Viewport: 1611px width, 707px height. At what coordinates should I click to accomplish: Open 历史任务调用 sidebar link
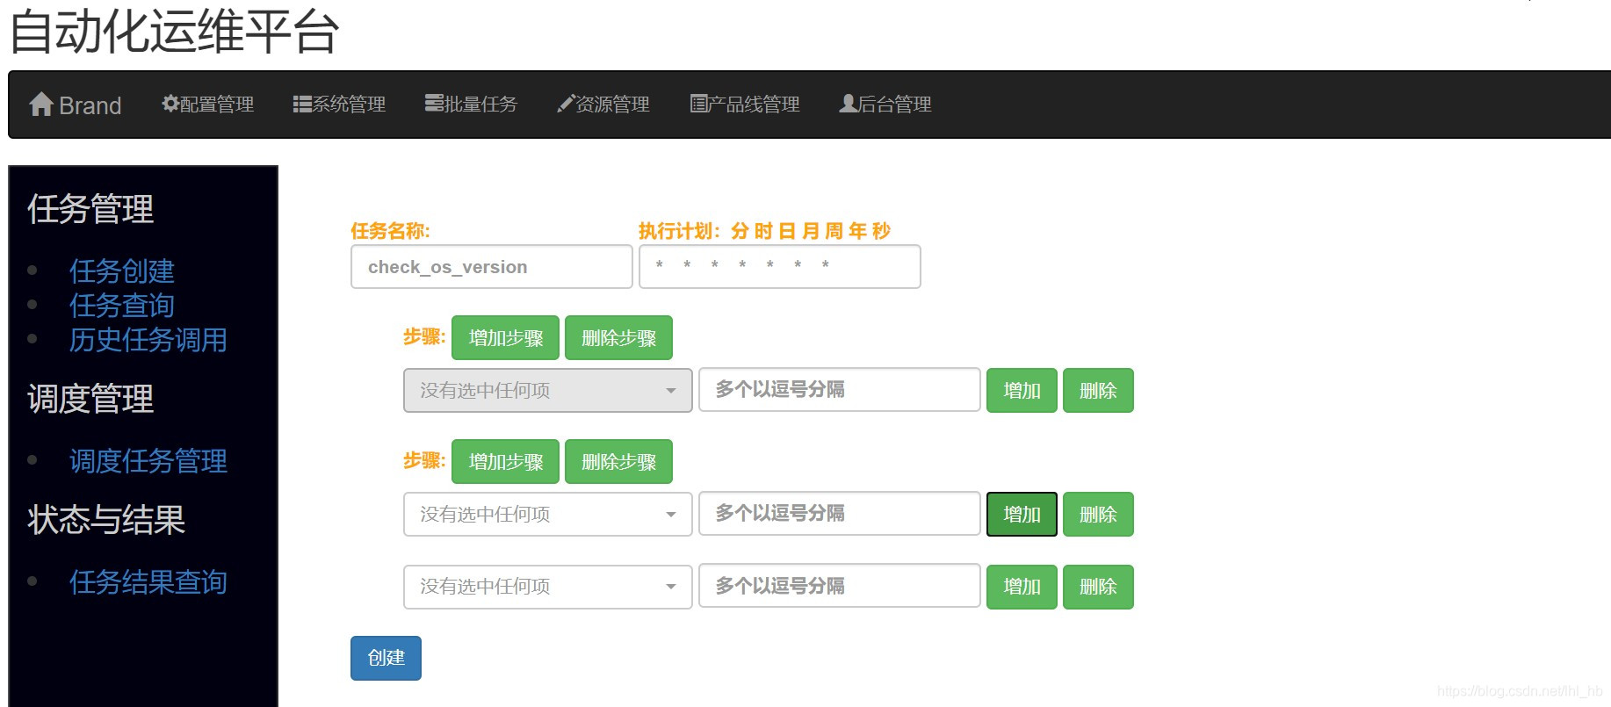[x=148, y=339]
